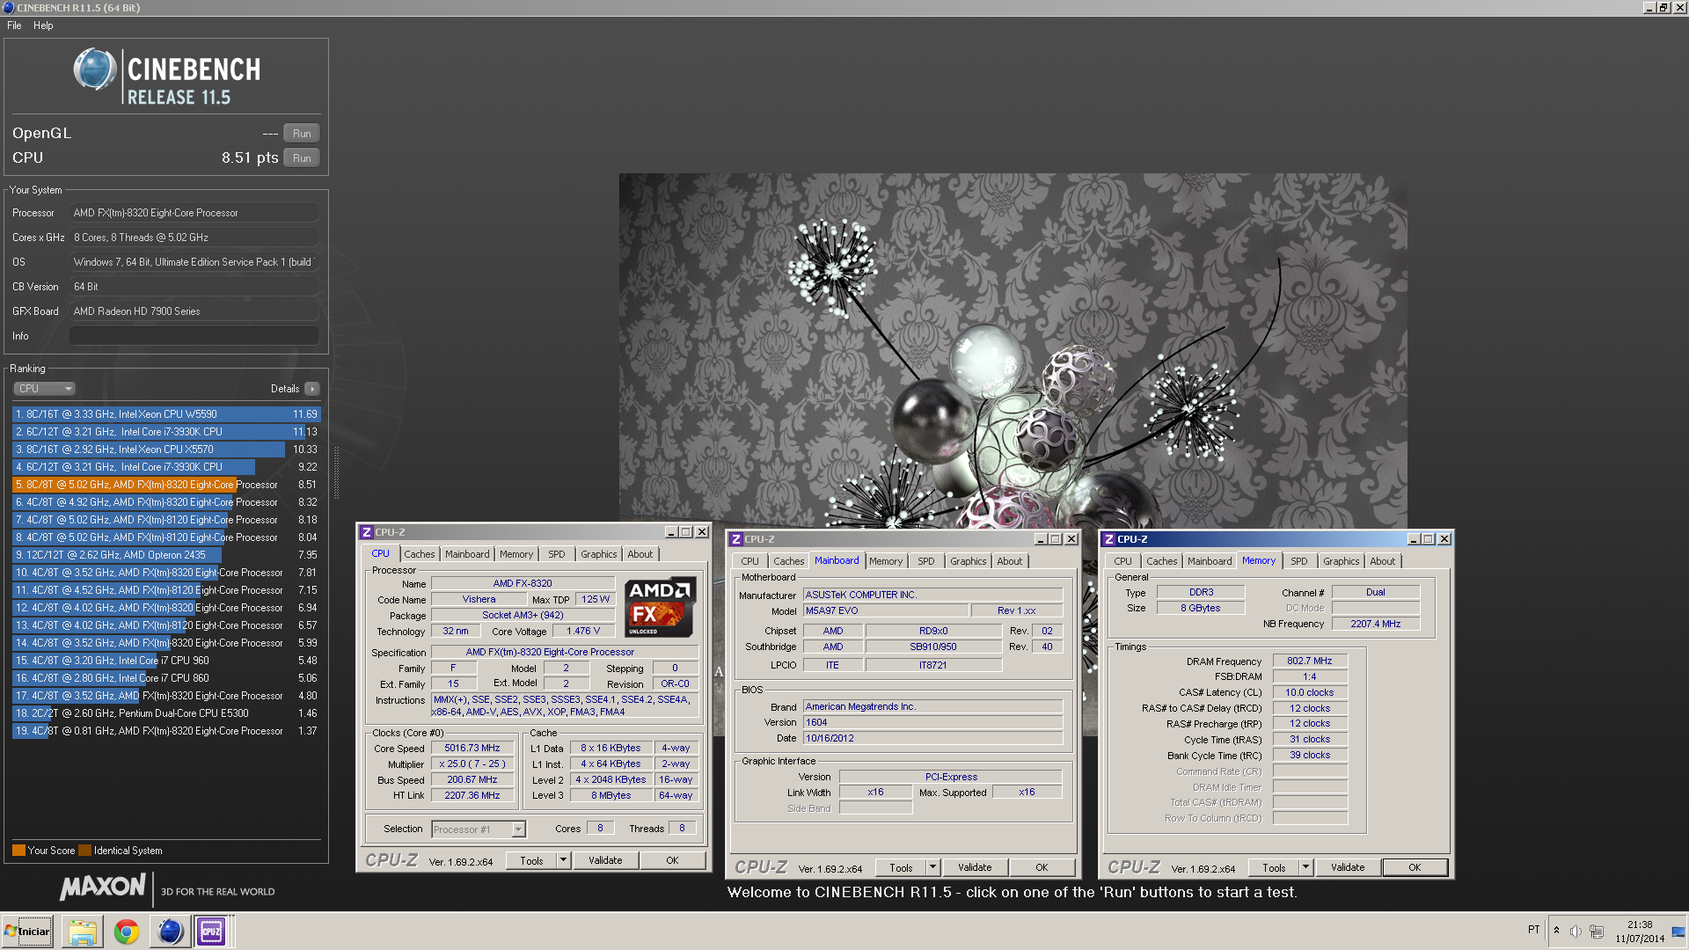Select ranking row 15 Intel Core i7 CPU 960
The width and height of the screenshot is (1689, 950).
click(x=166, y=661)
